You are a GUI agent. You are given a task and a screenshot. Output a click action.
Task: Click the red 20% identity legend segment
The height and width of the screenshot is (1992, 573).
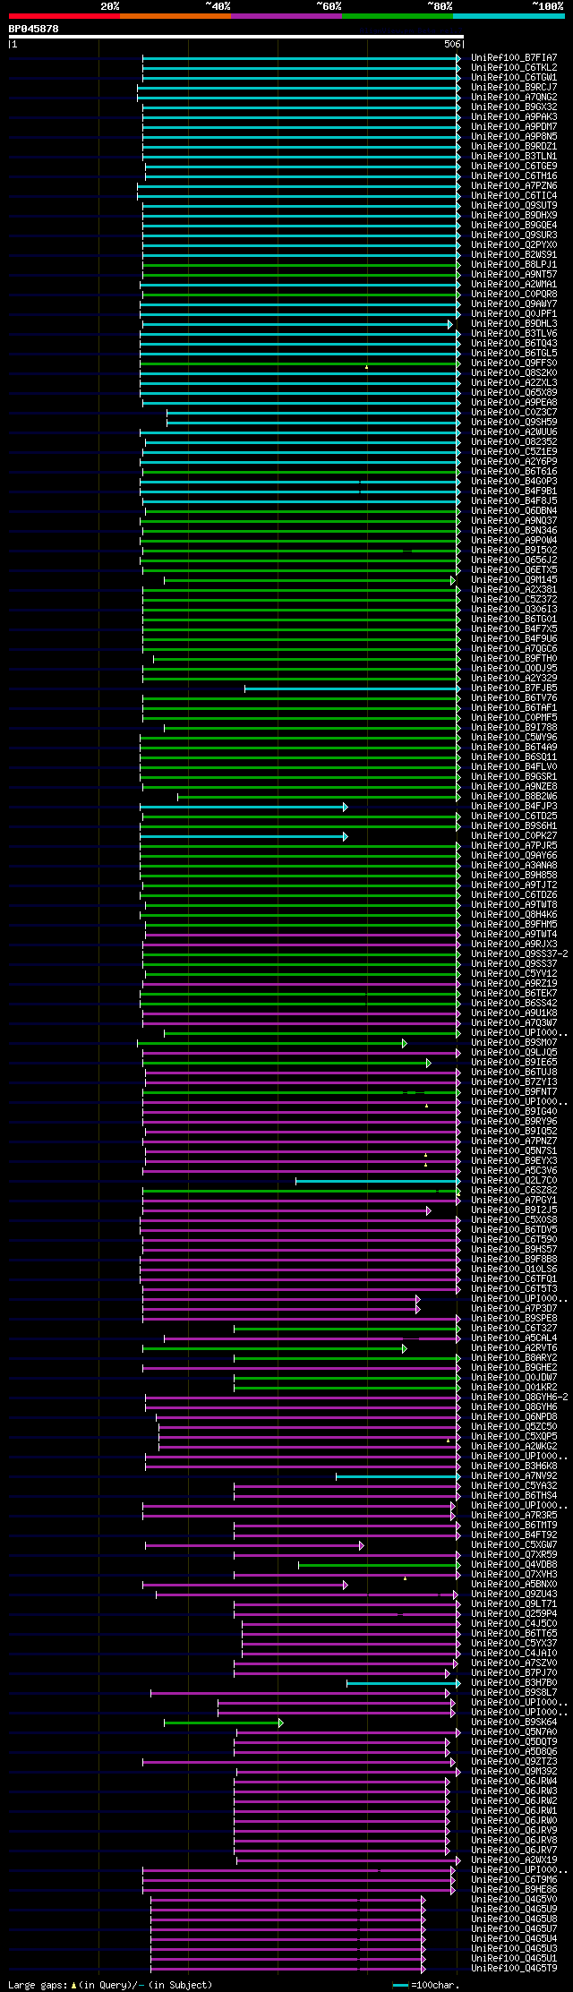(x=64, y=16)
